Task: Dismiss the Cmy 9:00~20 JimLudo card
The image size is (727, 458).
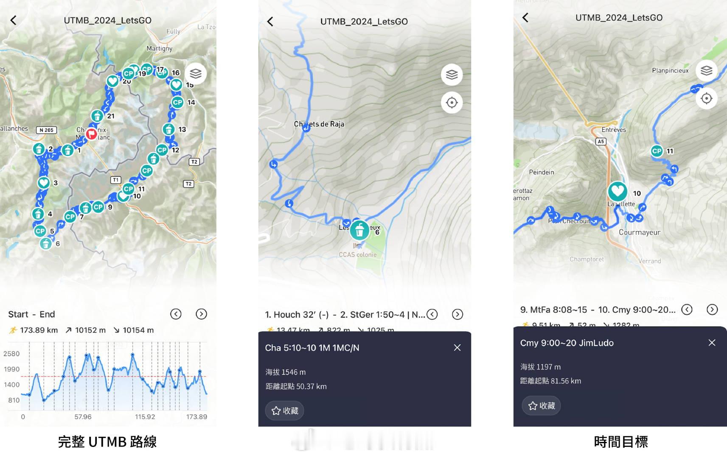Action: 712,343
